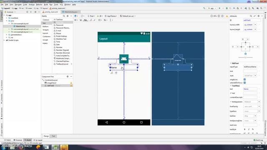Toggle bold textStyle button
Screen dimensions: 267x150
(x=245, y=130)
